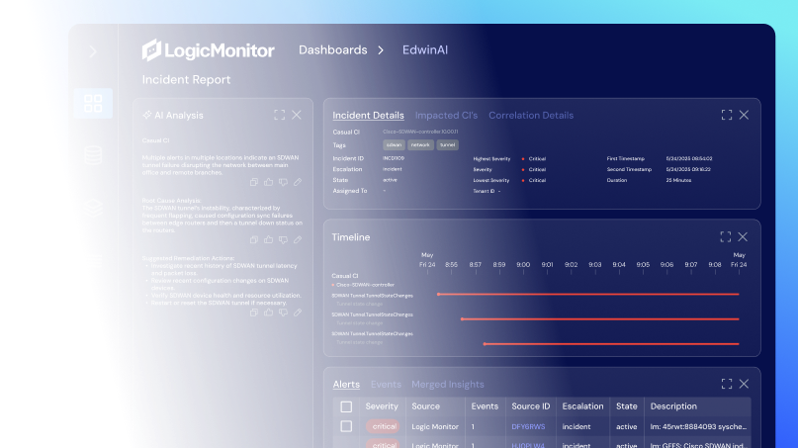Switch to the Correlation Details tab

click(531, 116)
